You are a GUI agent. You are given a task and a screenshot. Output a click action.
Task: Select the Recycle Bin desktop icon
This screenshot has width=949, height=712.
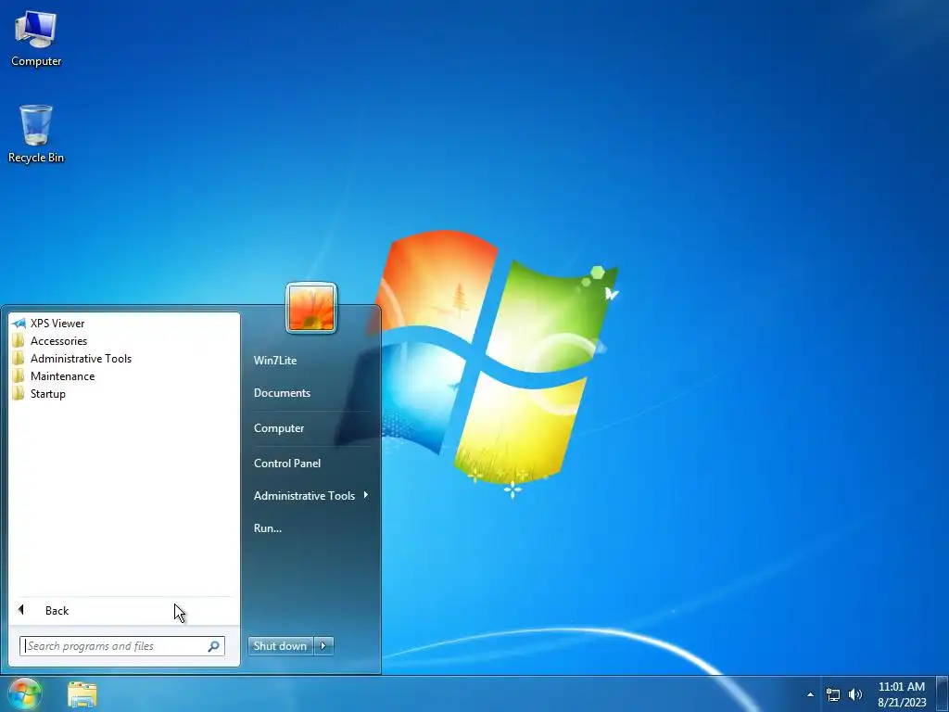tap(36, 133)
